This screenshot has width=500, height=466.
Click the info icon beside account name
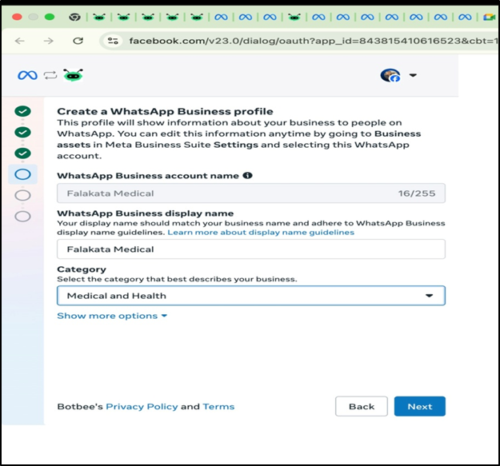click(x=247, y=175)
